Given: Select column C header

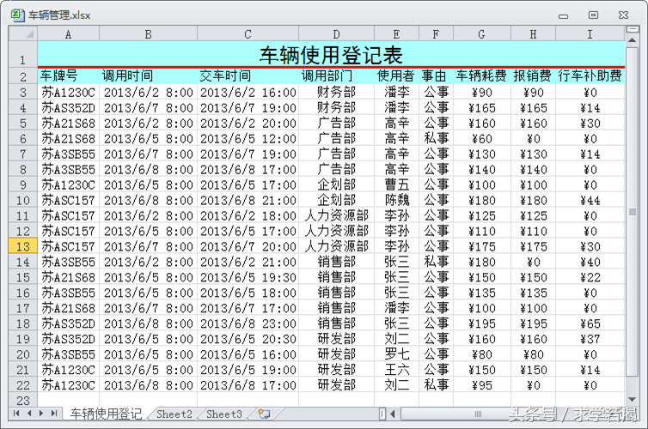Looking at the screenshot, I should [248, 34].
